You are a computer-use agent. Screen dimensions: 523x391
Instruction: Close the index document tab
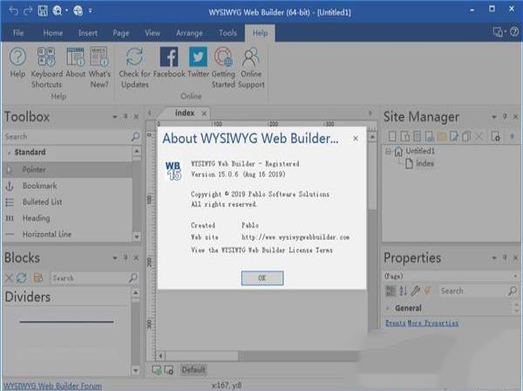pyautogui.click(x=204, y=113)
